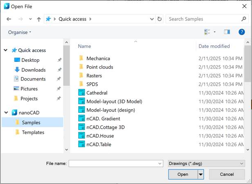This screenshot has width=252, height=184.
Task: Click the navigation pane scroll down arrow
Action: coord(67,150)
